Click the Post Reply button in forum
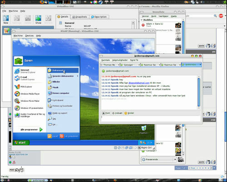Viewport: 227px width, 182px height. pyautogui.click(x=17, y=169)
